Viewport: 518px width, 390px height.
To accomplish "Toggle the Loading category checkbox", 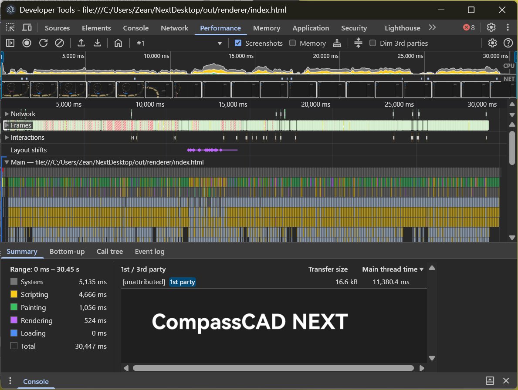I will pos(14,333).
